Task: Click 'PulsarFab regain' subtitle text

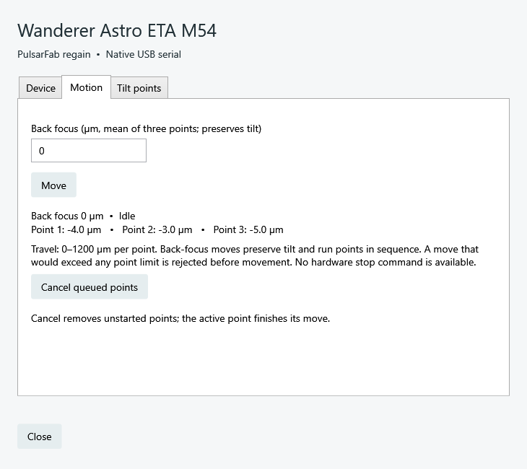Action: pos(53,54)
